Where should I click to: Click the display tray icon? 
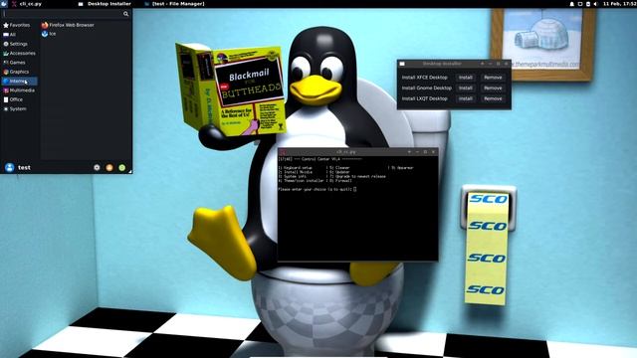[580, 4]
